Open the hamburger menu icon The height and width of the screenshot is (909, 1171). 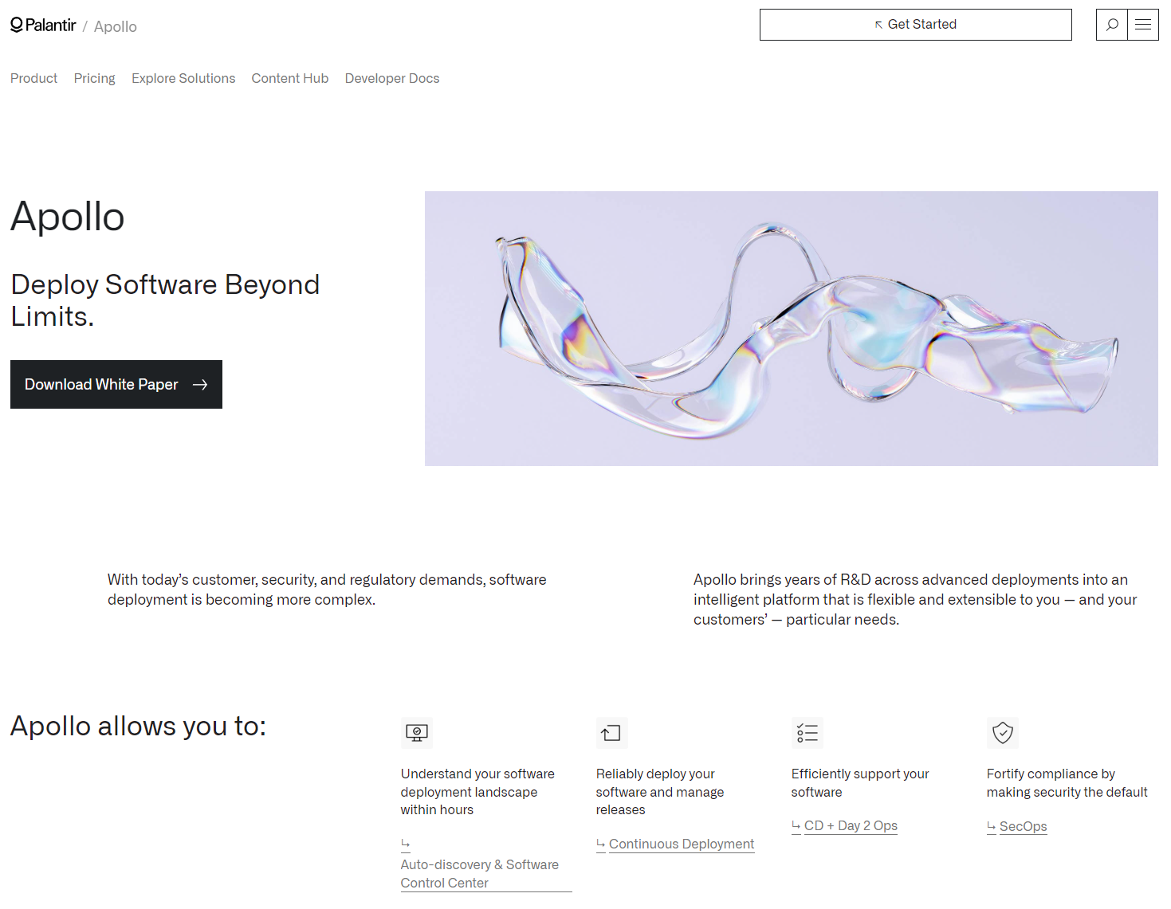(x=1143, y=25)
